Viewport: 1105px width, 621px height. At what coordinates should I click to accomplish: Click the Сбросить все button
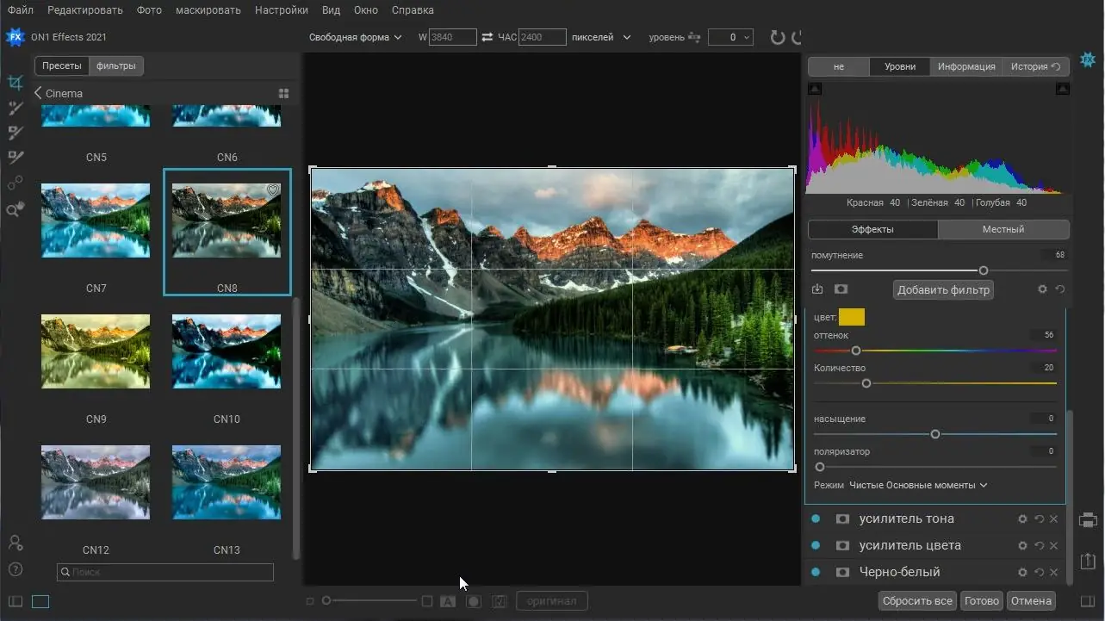[x=917, y=600]
